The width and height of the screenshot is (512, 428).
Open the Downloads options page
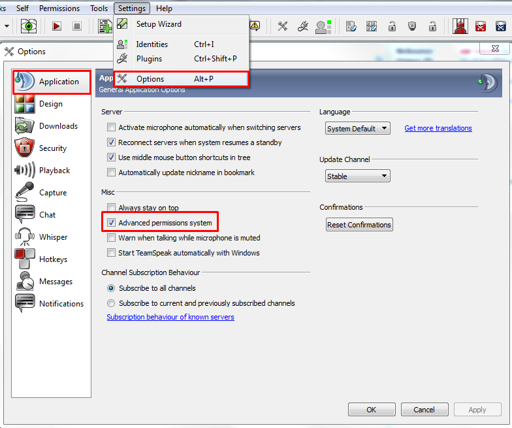click(52, 126)
